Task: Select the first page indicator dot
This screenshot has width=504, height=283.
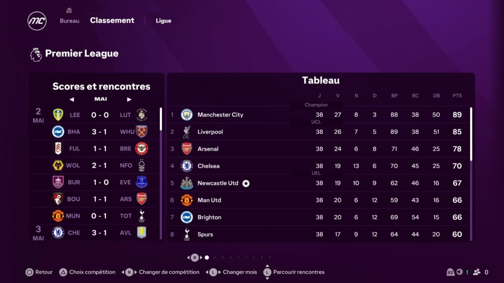Action: [207, 257]
